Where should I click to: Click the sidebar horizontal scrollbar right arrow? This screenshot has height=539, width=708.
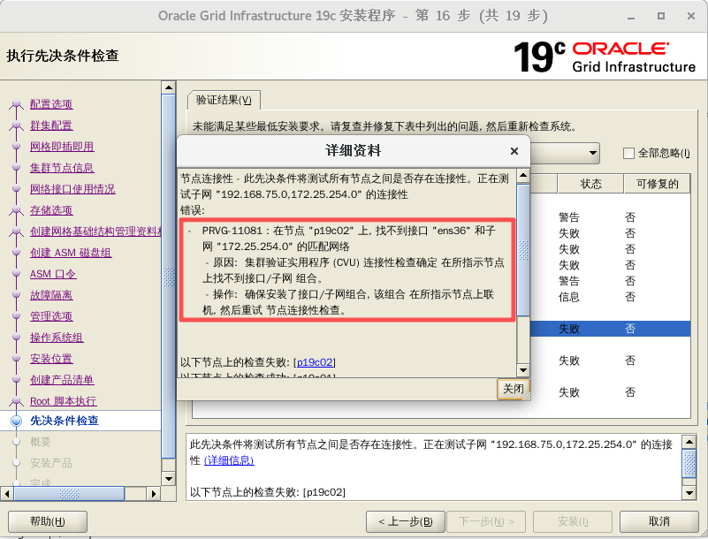coord(154,493)
